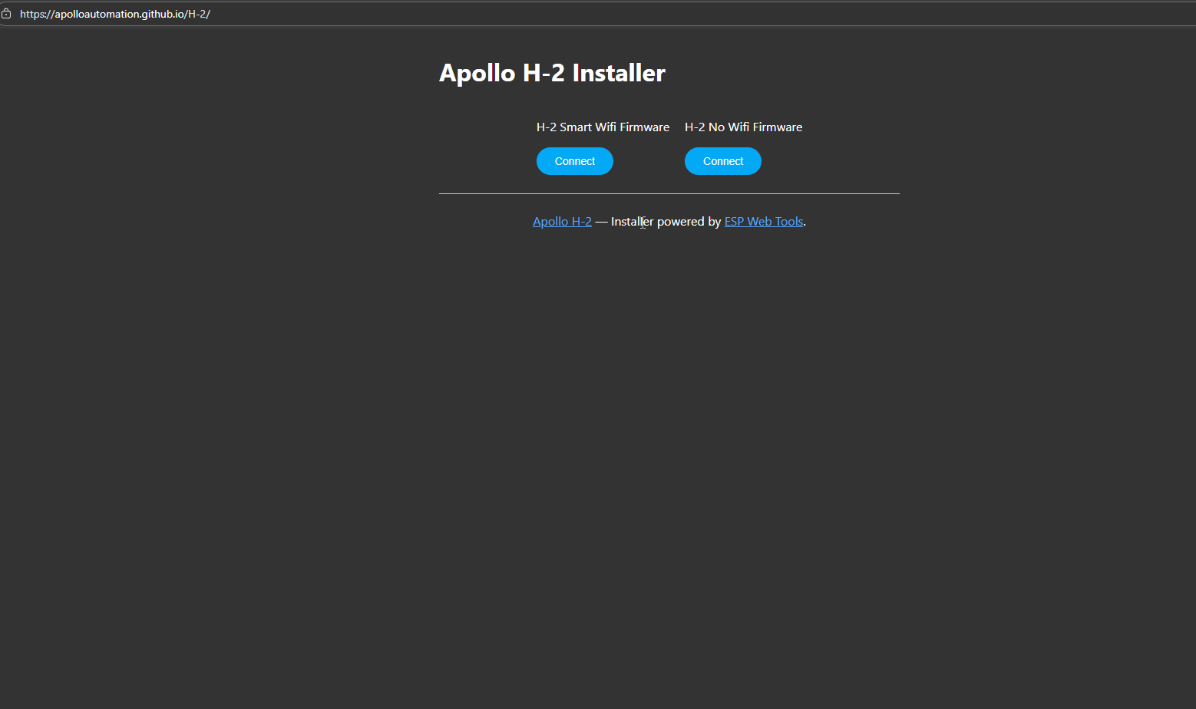1196x709 pixels.
Task: Open the Apollo H-2 link
Action: click(562, 222)
